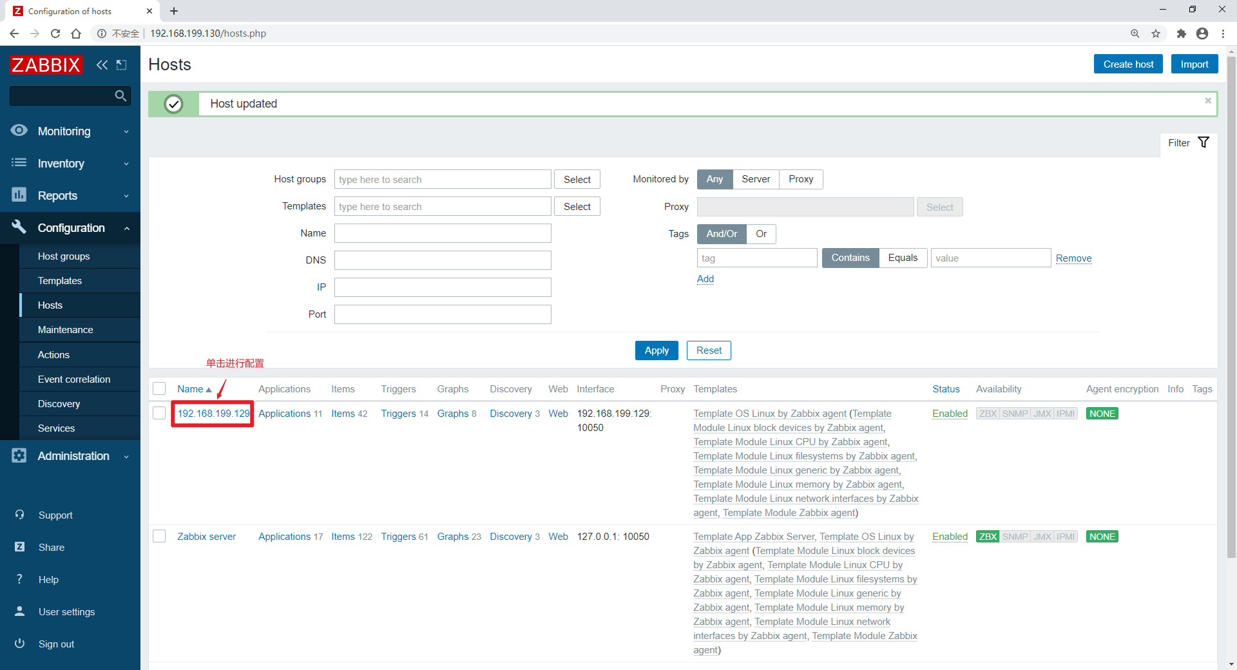Screen dimensions: 1237x670
Task: Open Host groups menu item
Action: (80, 256)
